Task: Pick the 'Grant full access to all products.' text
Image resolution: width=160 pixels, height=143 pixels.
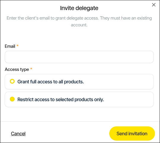Action: (x=50, y=82)
